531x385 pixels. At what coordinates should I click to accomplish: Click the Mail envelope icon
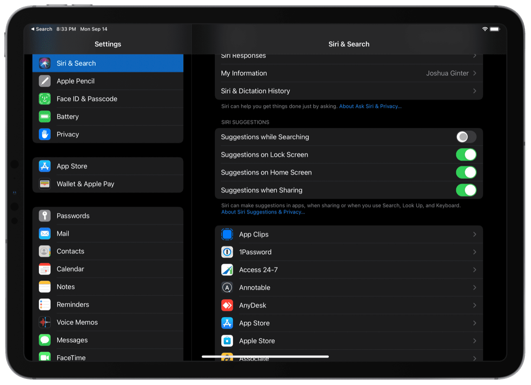(x=45, y=233)
